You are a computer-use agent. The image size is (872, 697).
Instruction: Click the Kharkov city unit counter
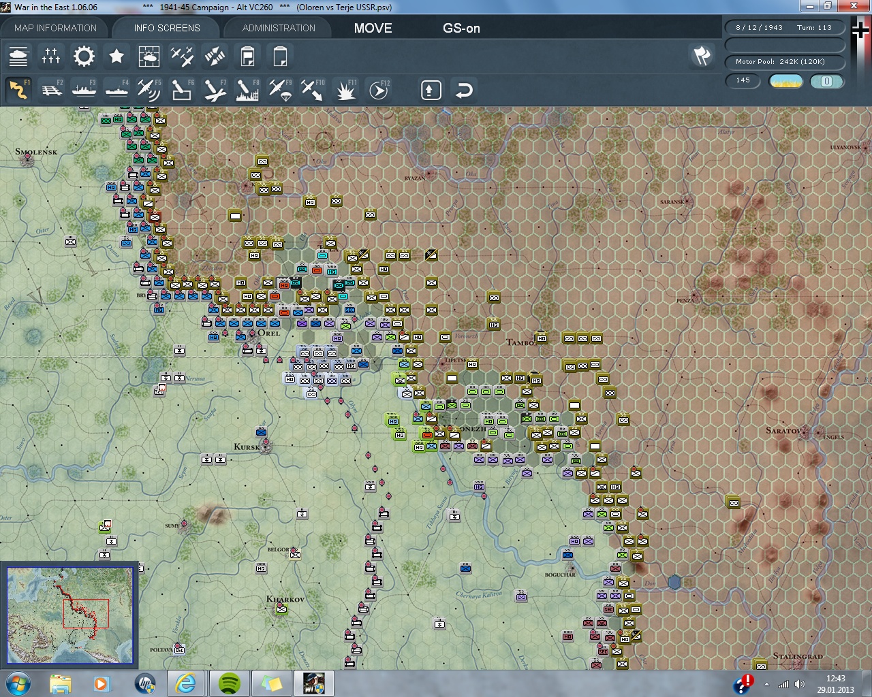pos(281,609)
